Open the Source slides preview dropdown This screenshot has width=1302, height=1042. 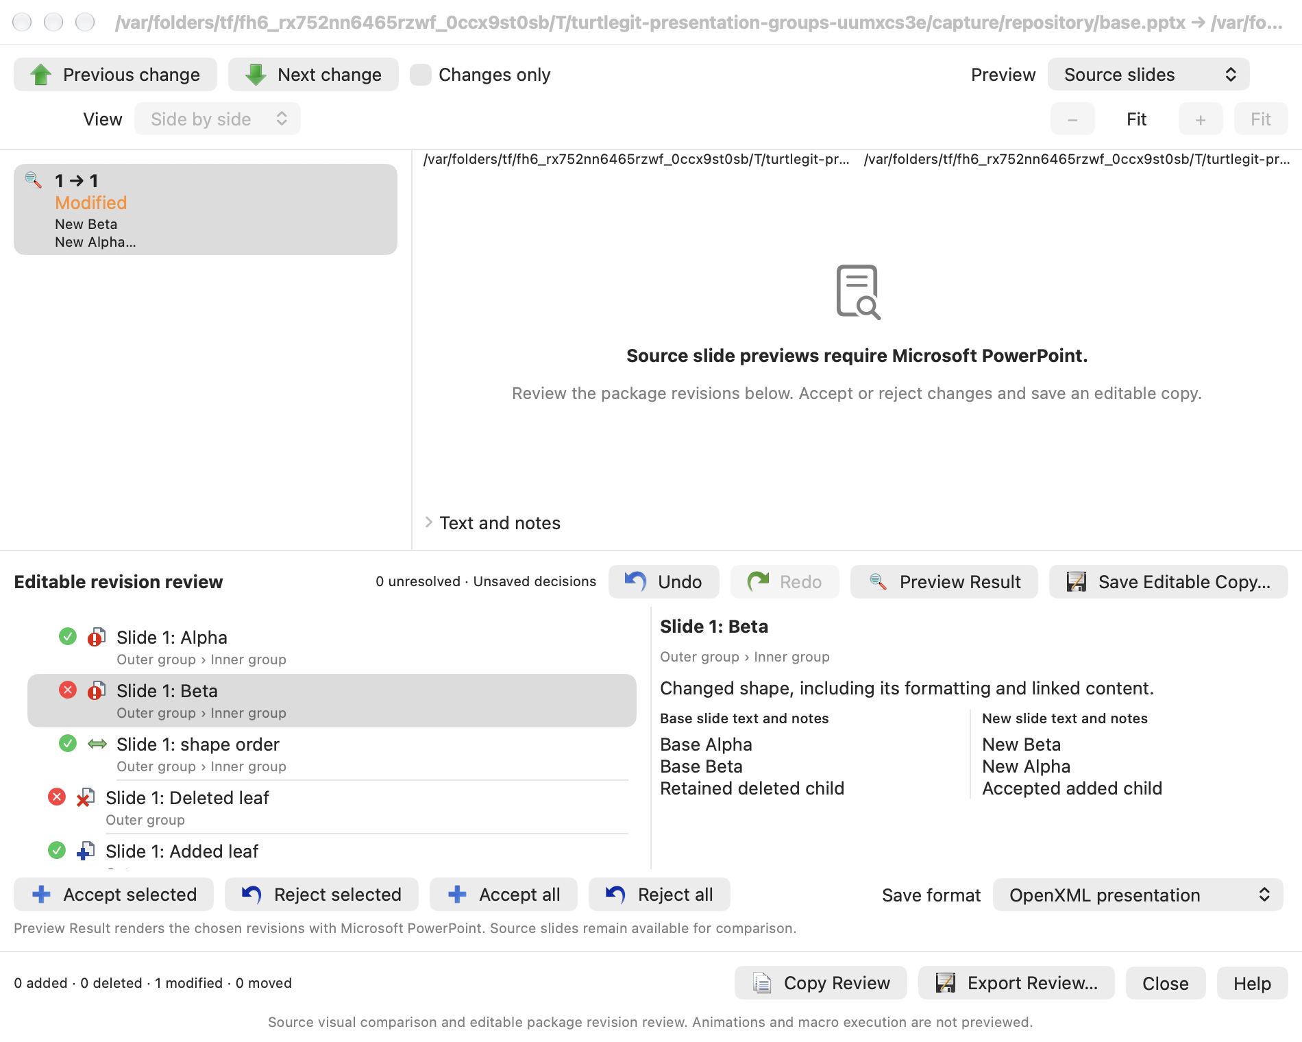click(1149, 75)
